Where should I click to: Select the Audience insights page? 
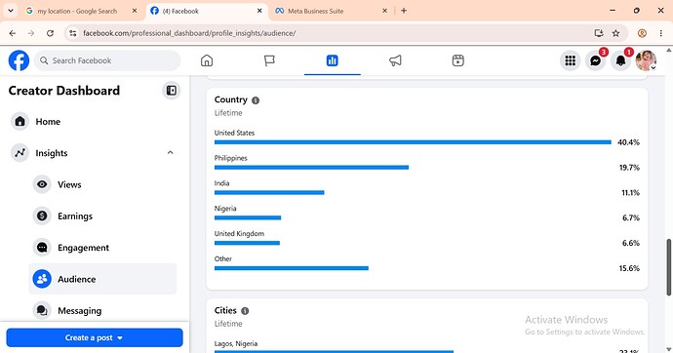tap(102, 279)
